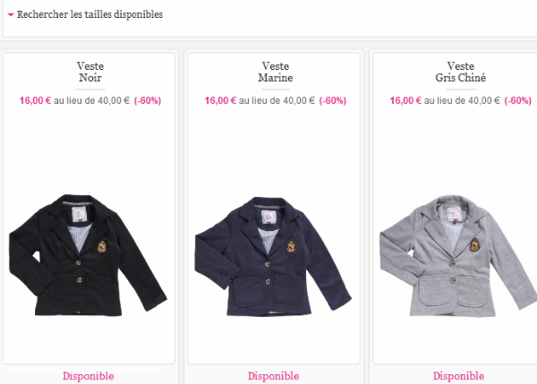
Task: Select the navy blue jacket thumbnail
Action: pos(273,256)
